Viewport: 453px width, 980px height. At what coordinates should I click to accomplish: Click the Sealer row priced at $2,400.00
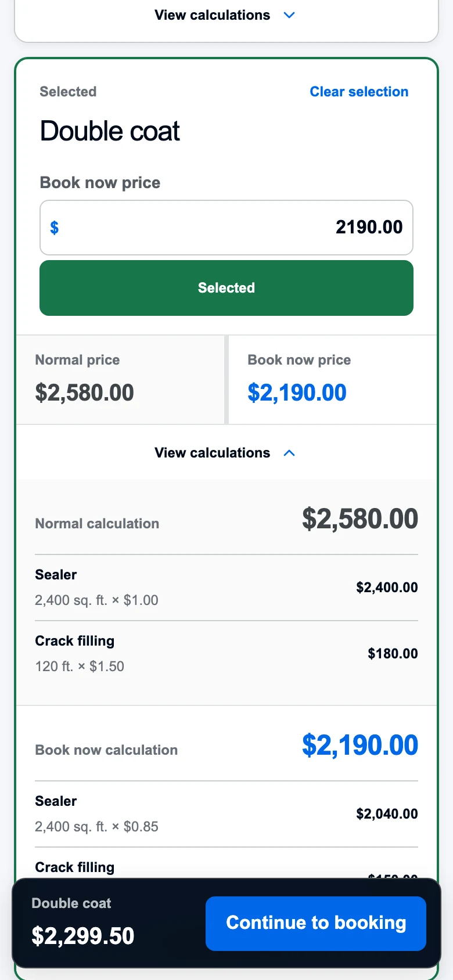tap(227, 588)
